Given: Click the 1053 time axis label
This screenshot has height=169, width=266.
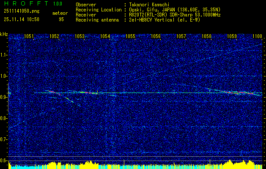Looking at the screenshot, I should 80,36.
